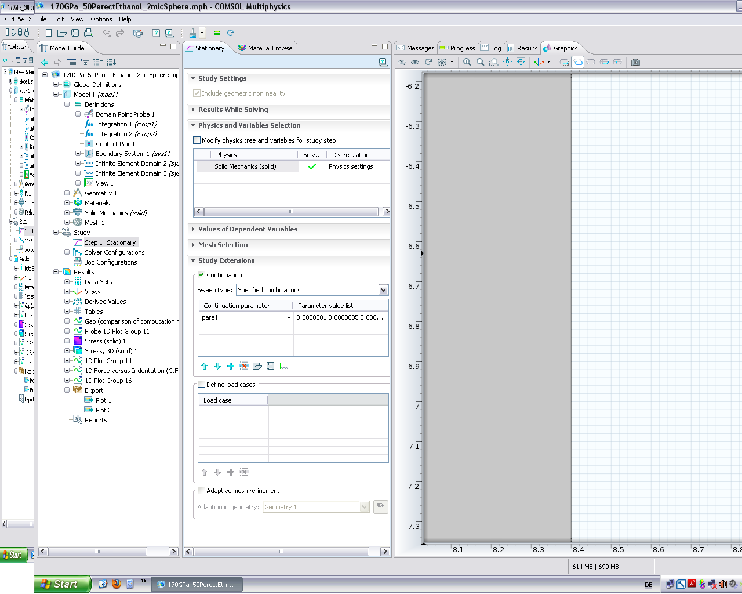Check Modify physics tree and variables option

click(x=197, y=140)
